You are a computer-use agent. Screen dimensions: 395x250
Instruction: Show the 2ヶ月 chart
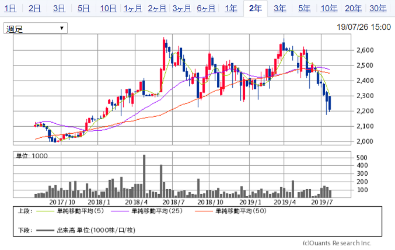[x=157, y=9]
